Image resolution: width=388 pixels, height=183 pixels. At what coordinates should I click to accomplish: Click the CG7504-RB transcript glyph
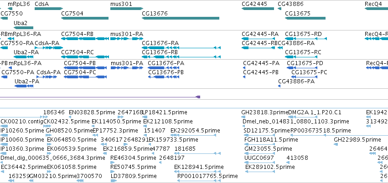click(x=85, y=39)
